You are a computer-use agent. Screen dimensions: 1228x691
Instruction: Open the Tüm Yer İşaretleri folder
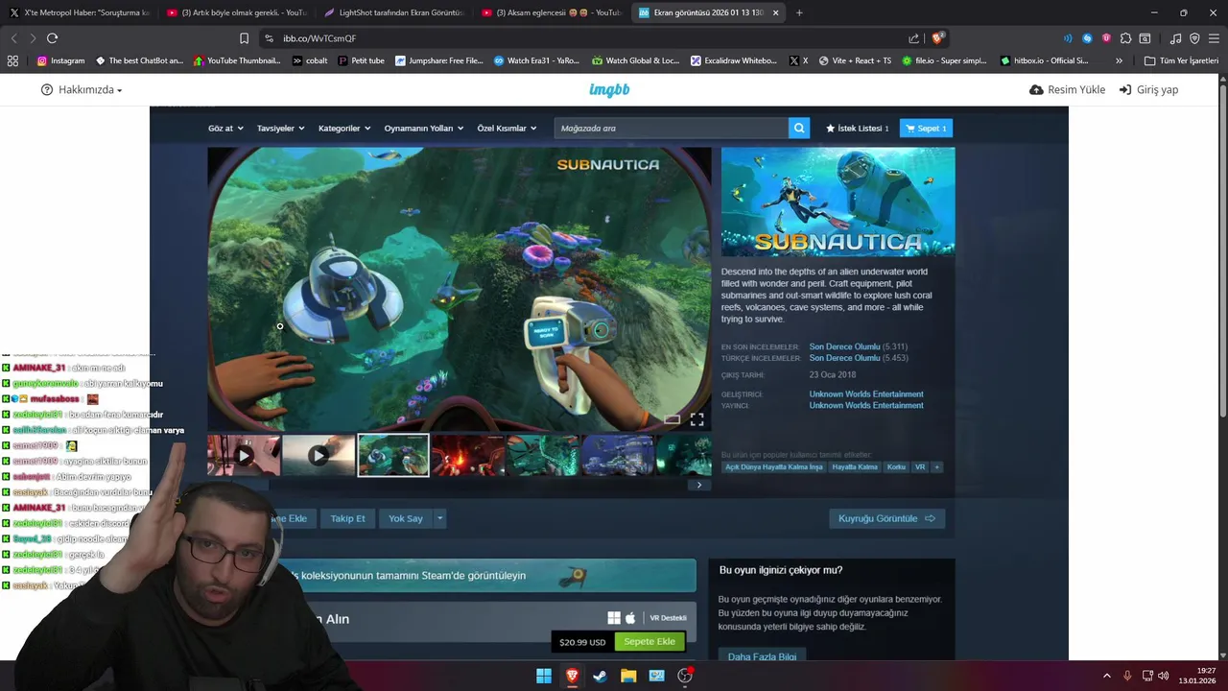coord(1181,60)
